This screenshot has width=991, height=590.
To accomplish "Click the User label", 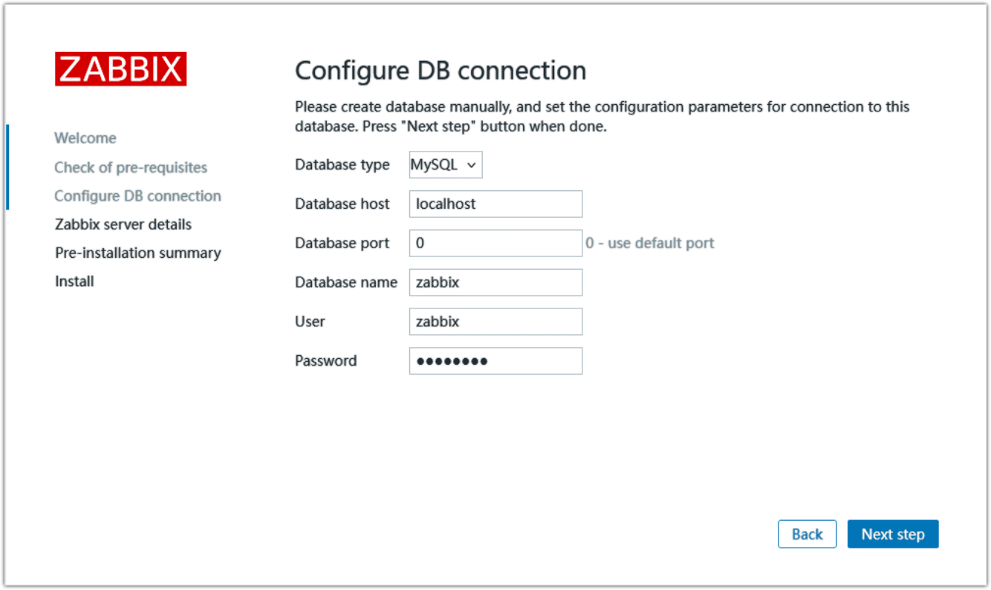I will (x=310, y=322).
